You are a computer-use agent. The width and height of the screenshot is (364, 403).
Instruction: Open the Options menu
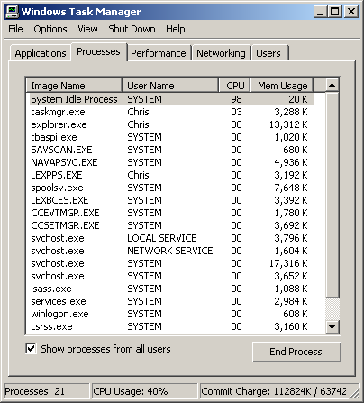tap(50, 29)
